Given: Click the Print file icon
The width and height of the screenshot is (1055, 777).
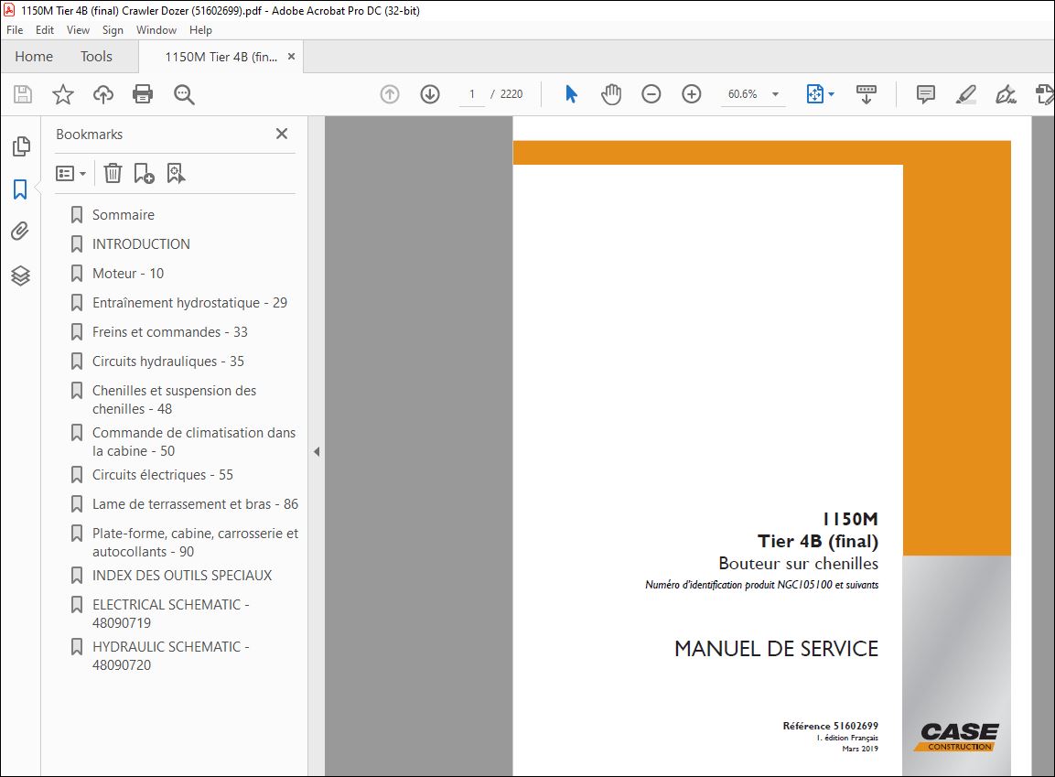Looking at the screenshot, I should click(x=143, y=94).
